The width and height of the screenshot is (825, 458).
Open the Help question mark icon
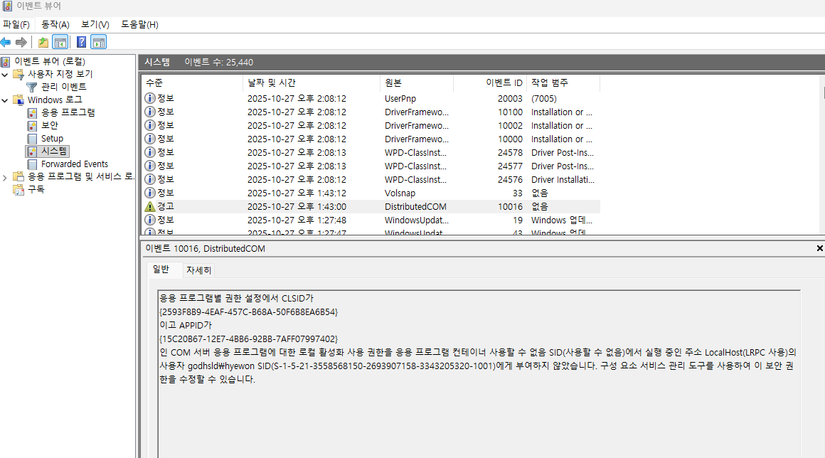pyautogui.click(x=82, y=42)
